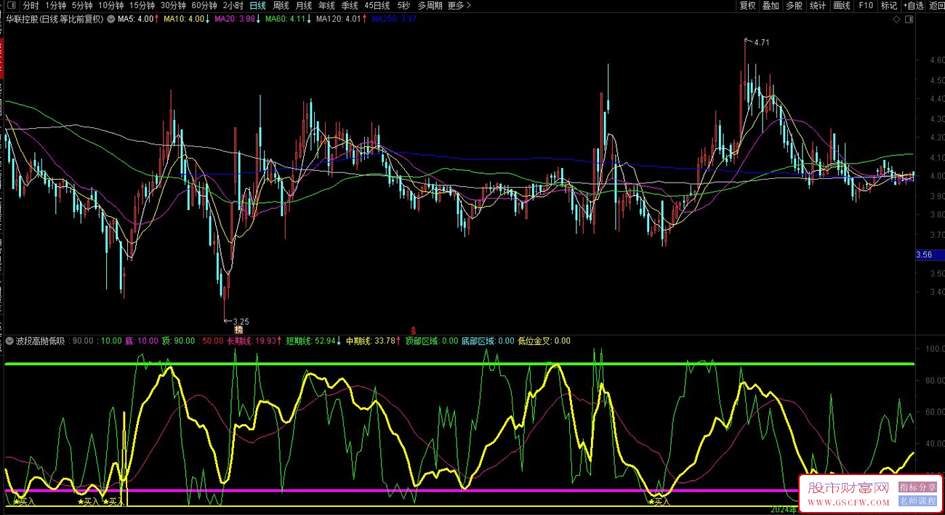Viewport: 945px width, 515px height.
Task: Click the +自选 button to add to watchlist
Action: coord(912,6)
